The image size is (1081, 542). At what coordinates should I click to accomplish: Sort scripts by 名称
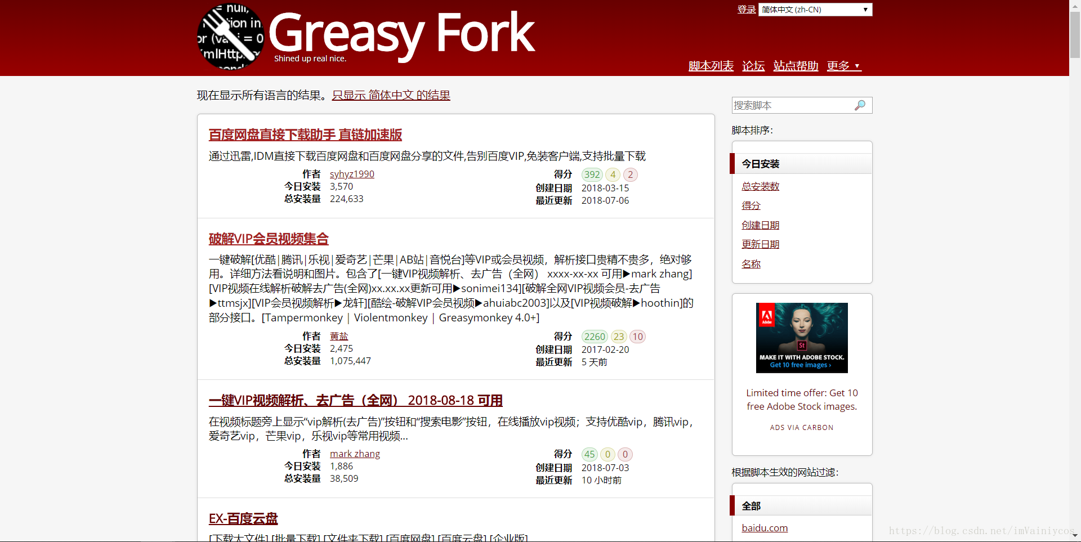(751, 264)
